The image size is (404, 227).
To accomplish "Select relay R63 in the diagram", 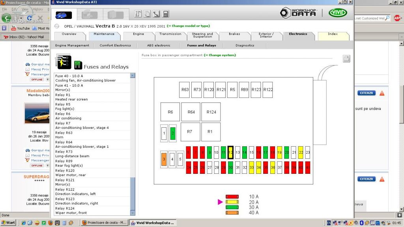I will tap(185, 90).
